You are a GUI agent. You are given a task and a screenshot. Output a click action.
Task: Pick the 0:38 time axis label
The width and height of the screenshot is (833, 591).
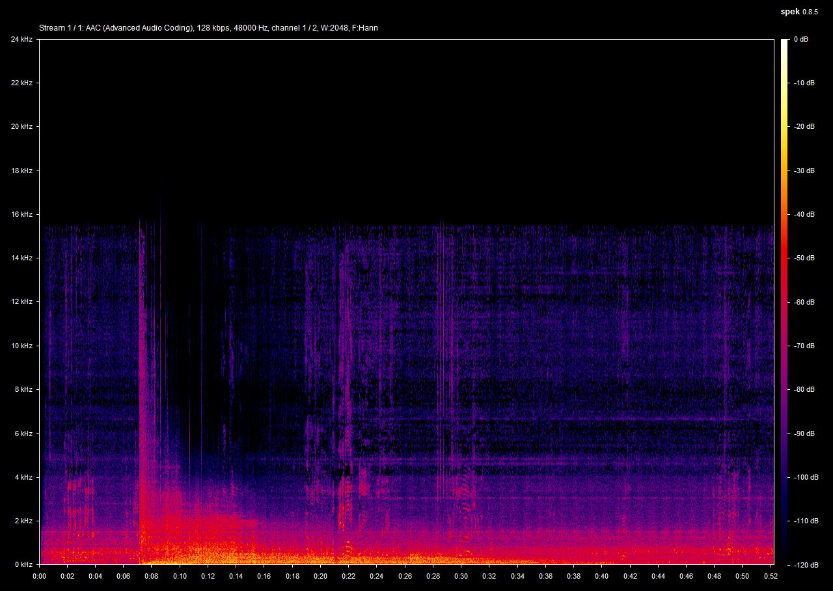click(x=573, y=576)
